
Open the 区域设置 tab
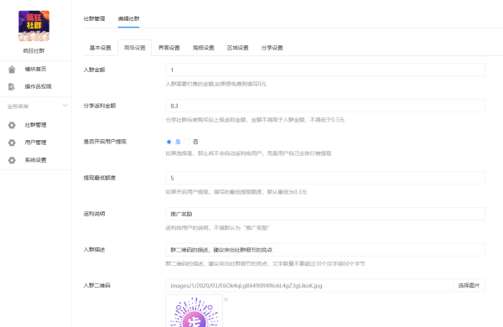tap(238, 48)
